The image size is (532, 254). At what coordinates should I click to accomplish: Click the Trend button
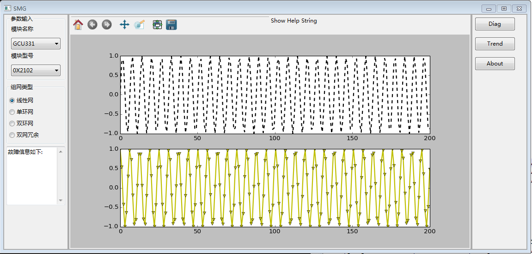495,44
